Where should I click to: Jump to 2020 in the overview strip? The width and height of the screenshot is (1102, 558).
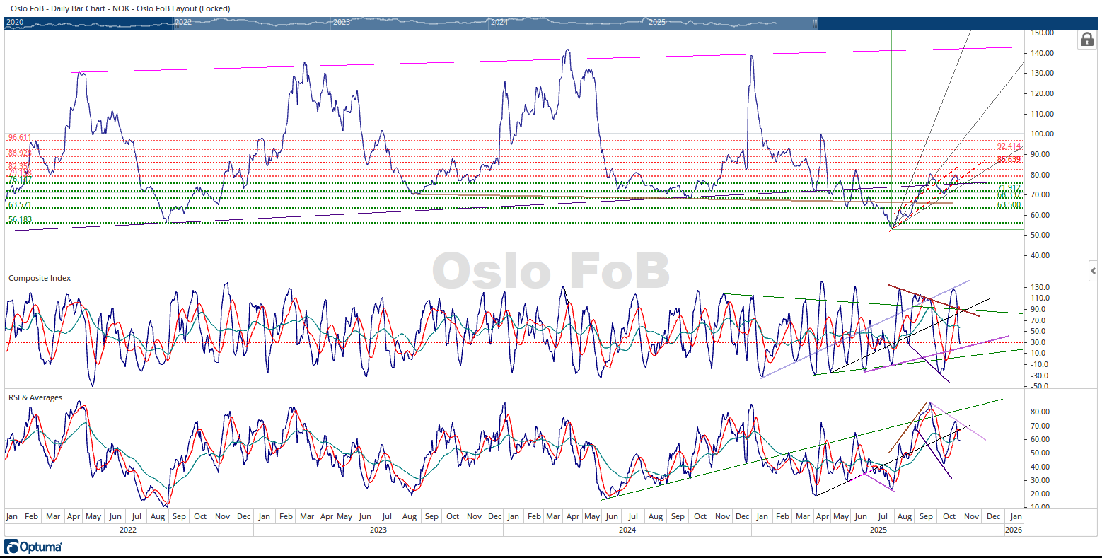tap(15, 23)
